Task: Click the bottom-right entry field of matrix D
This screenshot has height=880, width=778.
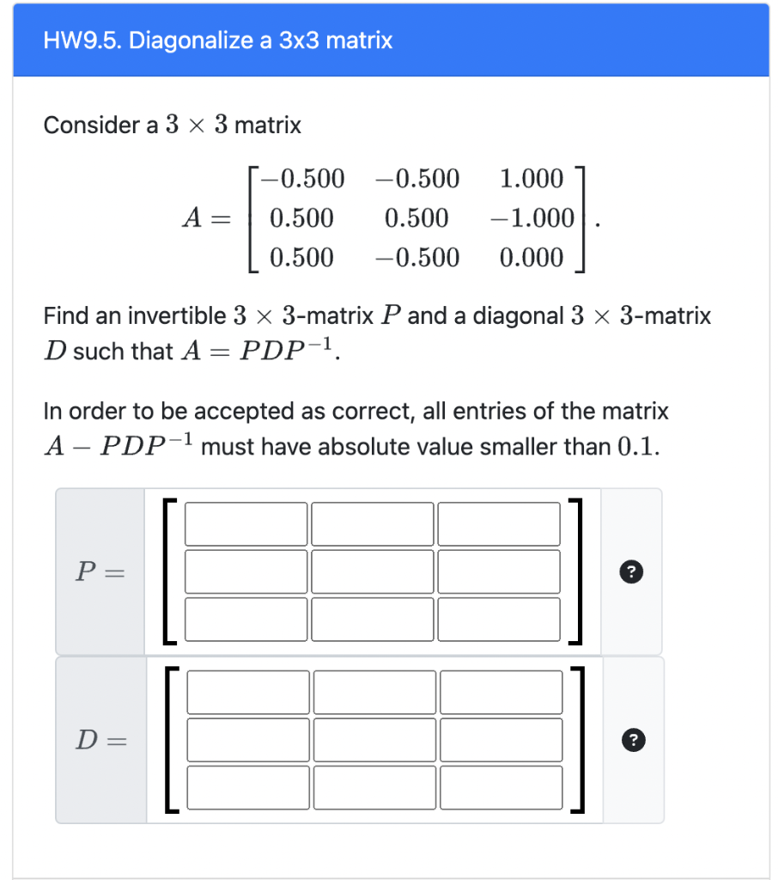Action: coord(500,786)
